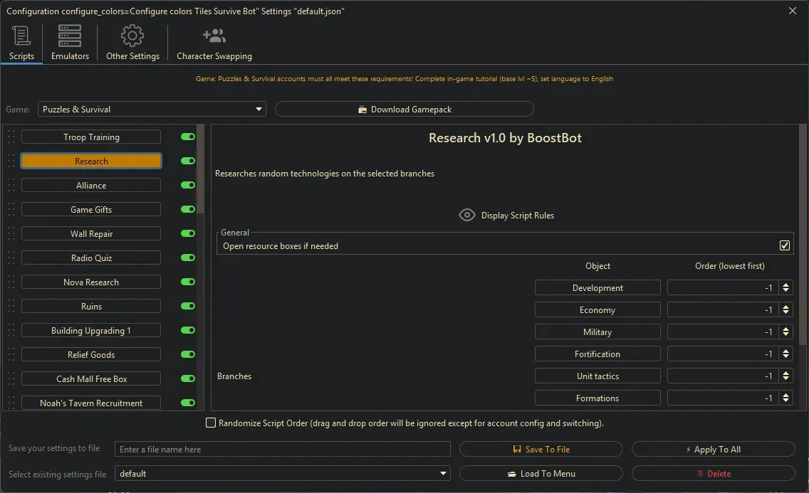Click drag handle beside Radio Quiz

(11, 258)
